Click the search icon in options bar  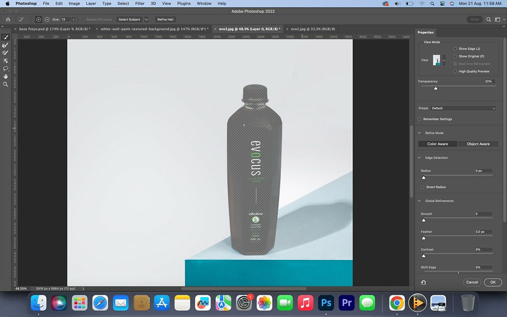point(488,19)
